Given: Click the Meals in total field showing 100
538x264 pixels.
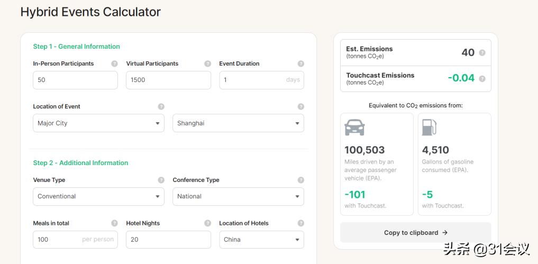Looking at the screenshot, I should coord(75,240).
